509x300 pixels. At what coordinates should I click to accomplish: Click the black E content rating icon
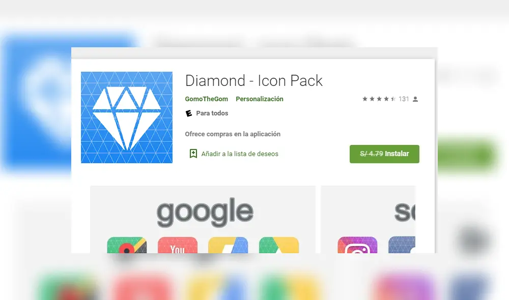189,113
